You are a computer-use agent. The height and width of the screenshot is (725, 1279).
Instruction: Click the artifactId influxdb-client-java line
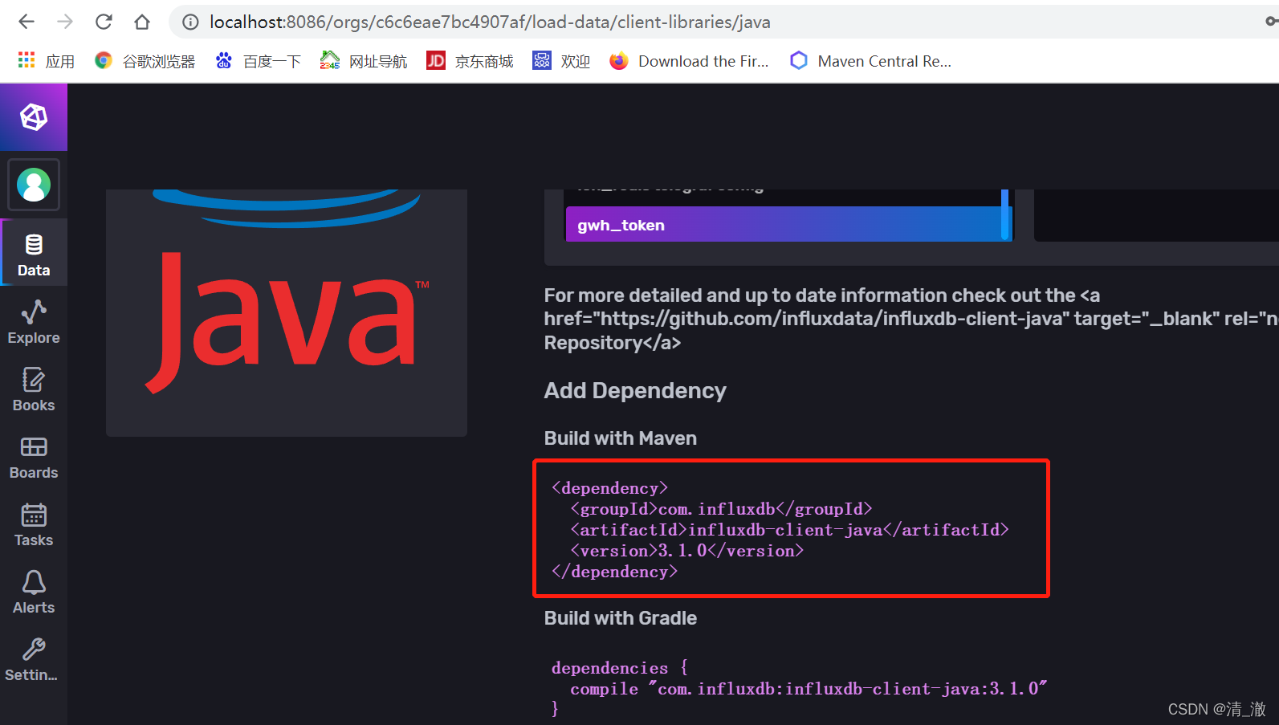click(789, 530)
